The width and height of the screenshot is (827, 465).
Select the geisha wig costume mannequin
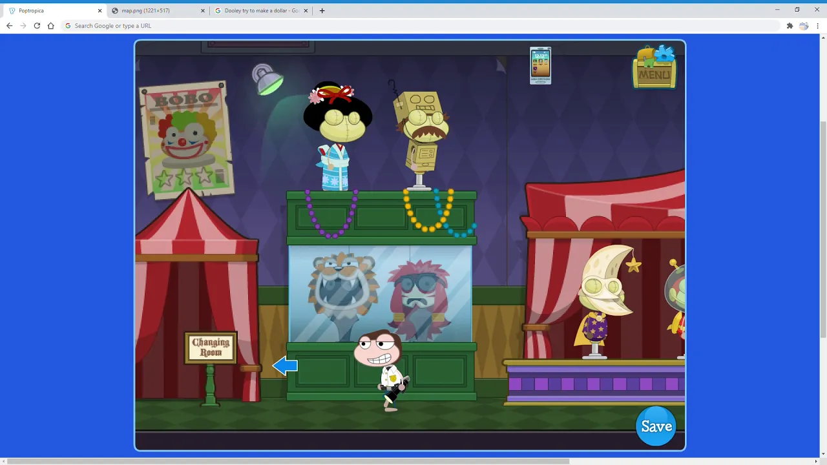pyautogui.click(x=337, y=136)
